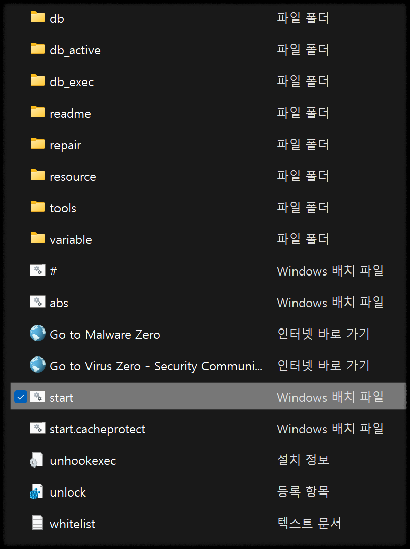Select the variable folder
410x549 pixels.
[x=71, y=238]
